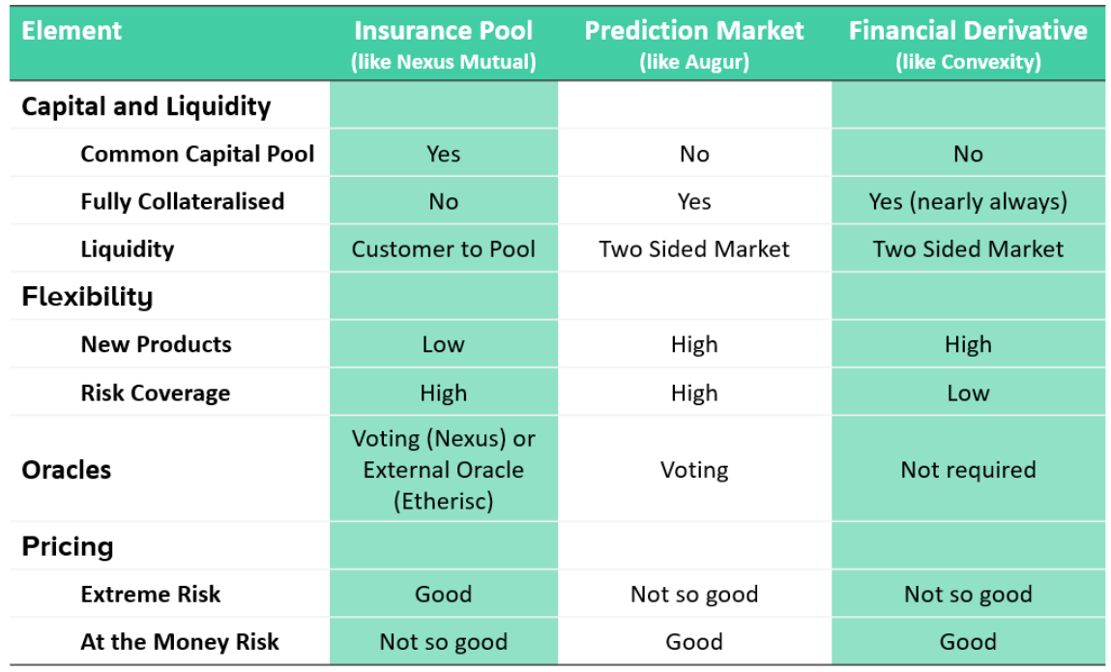Click the Oracles row heading
1111x672 pixels.
click(x=67, y=469)
